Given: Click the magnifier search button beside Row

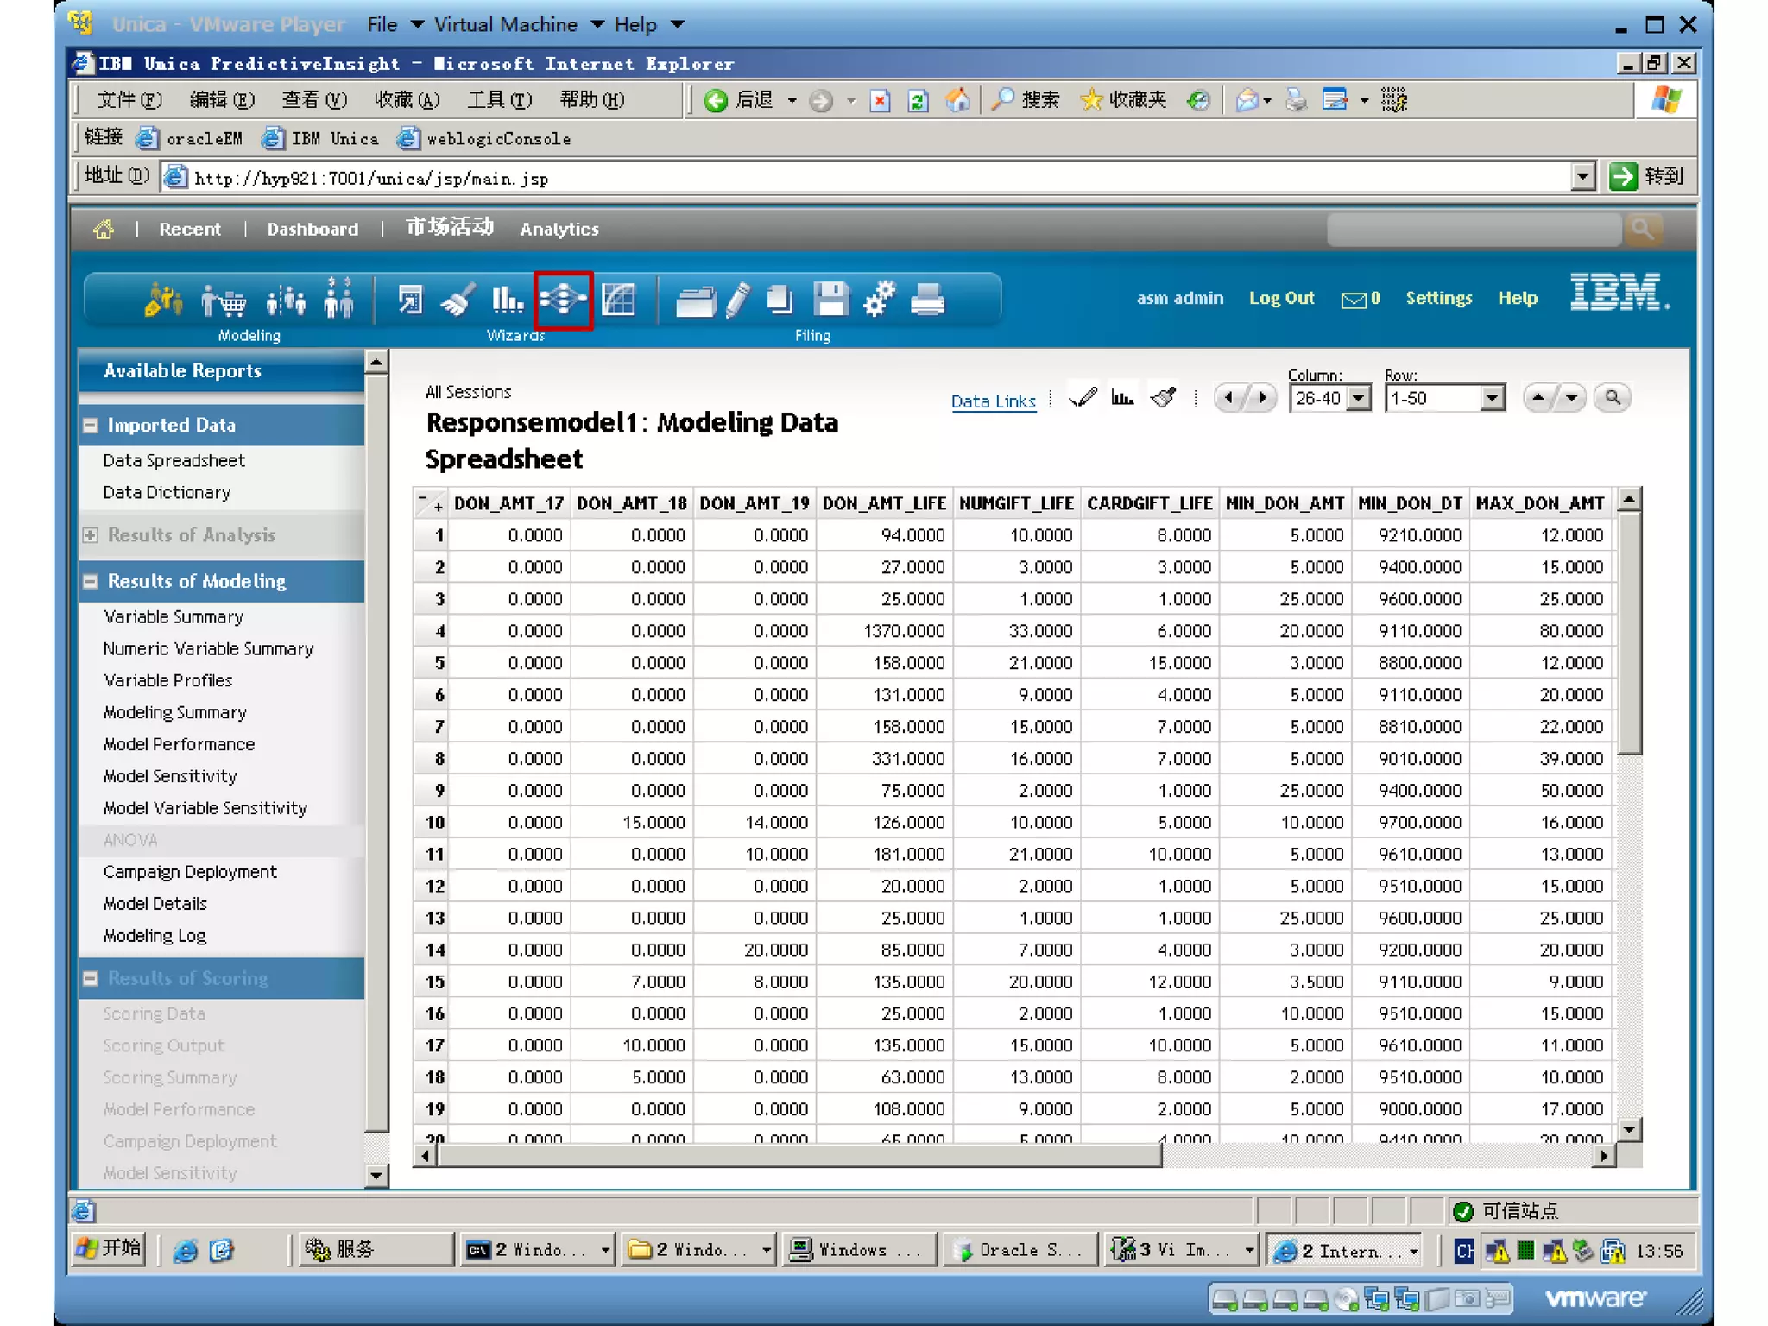Looking at the screenshot, I should point(1612,398).
